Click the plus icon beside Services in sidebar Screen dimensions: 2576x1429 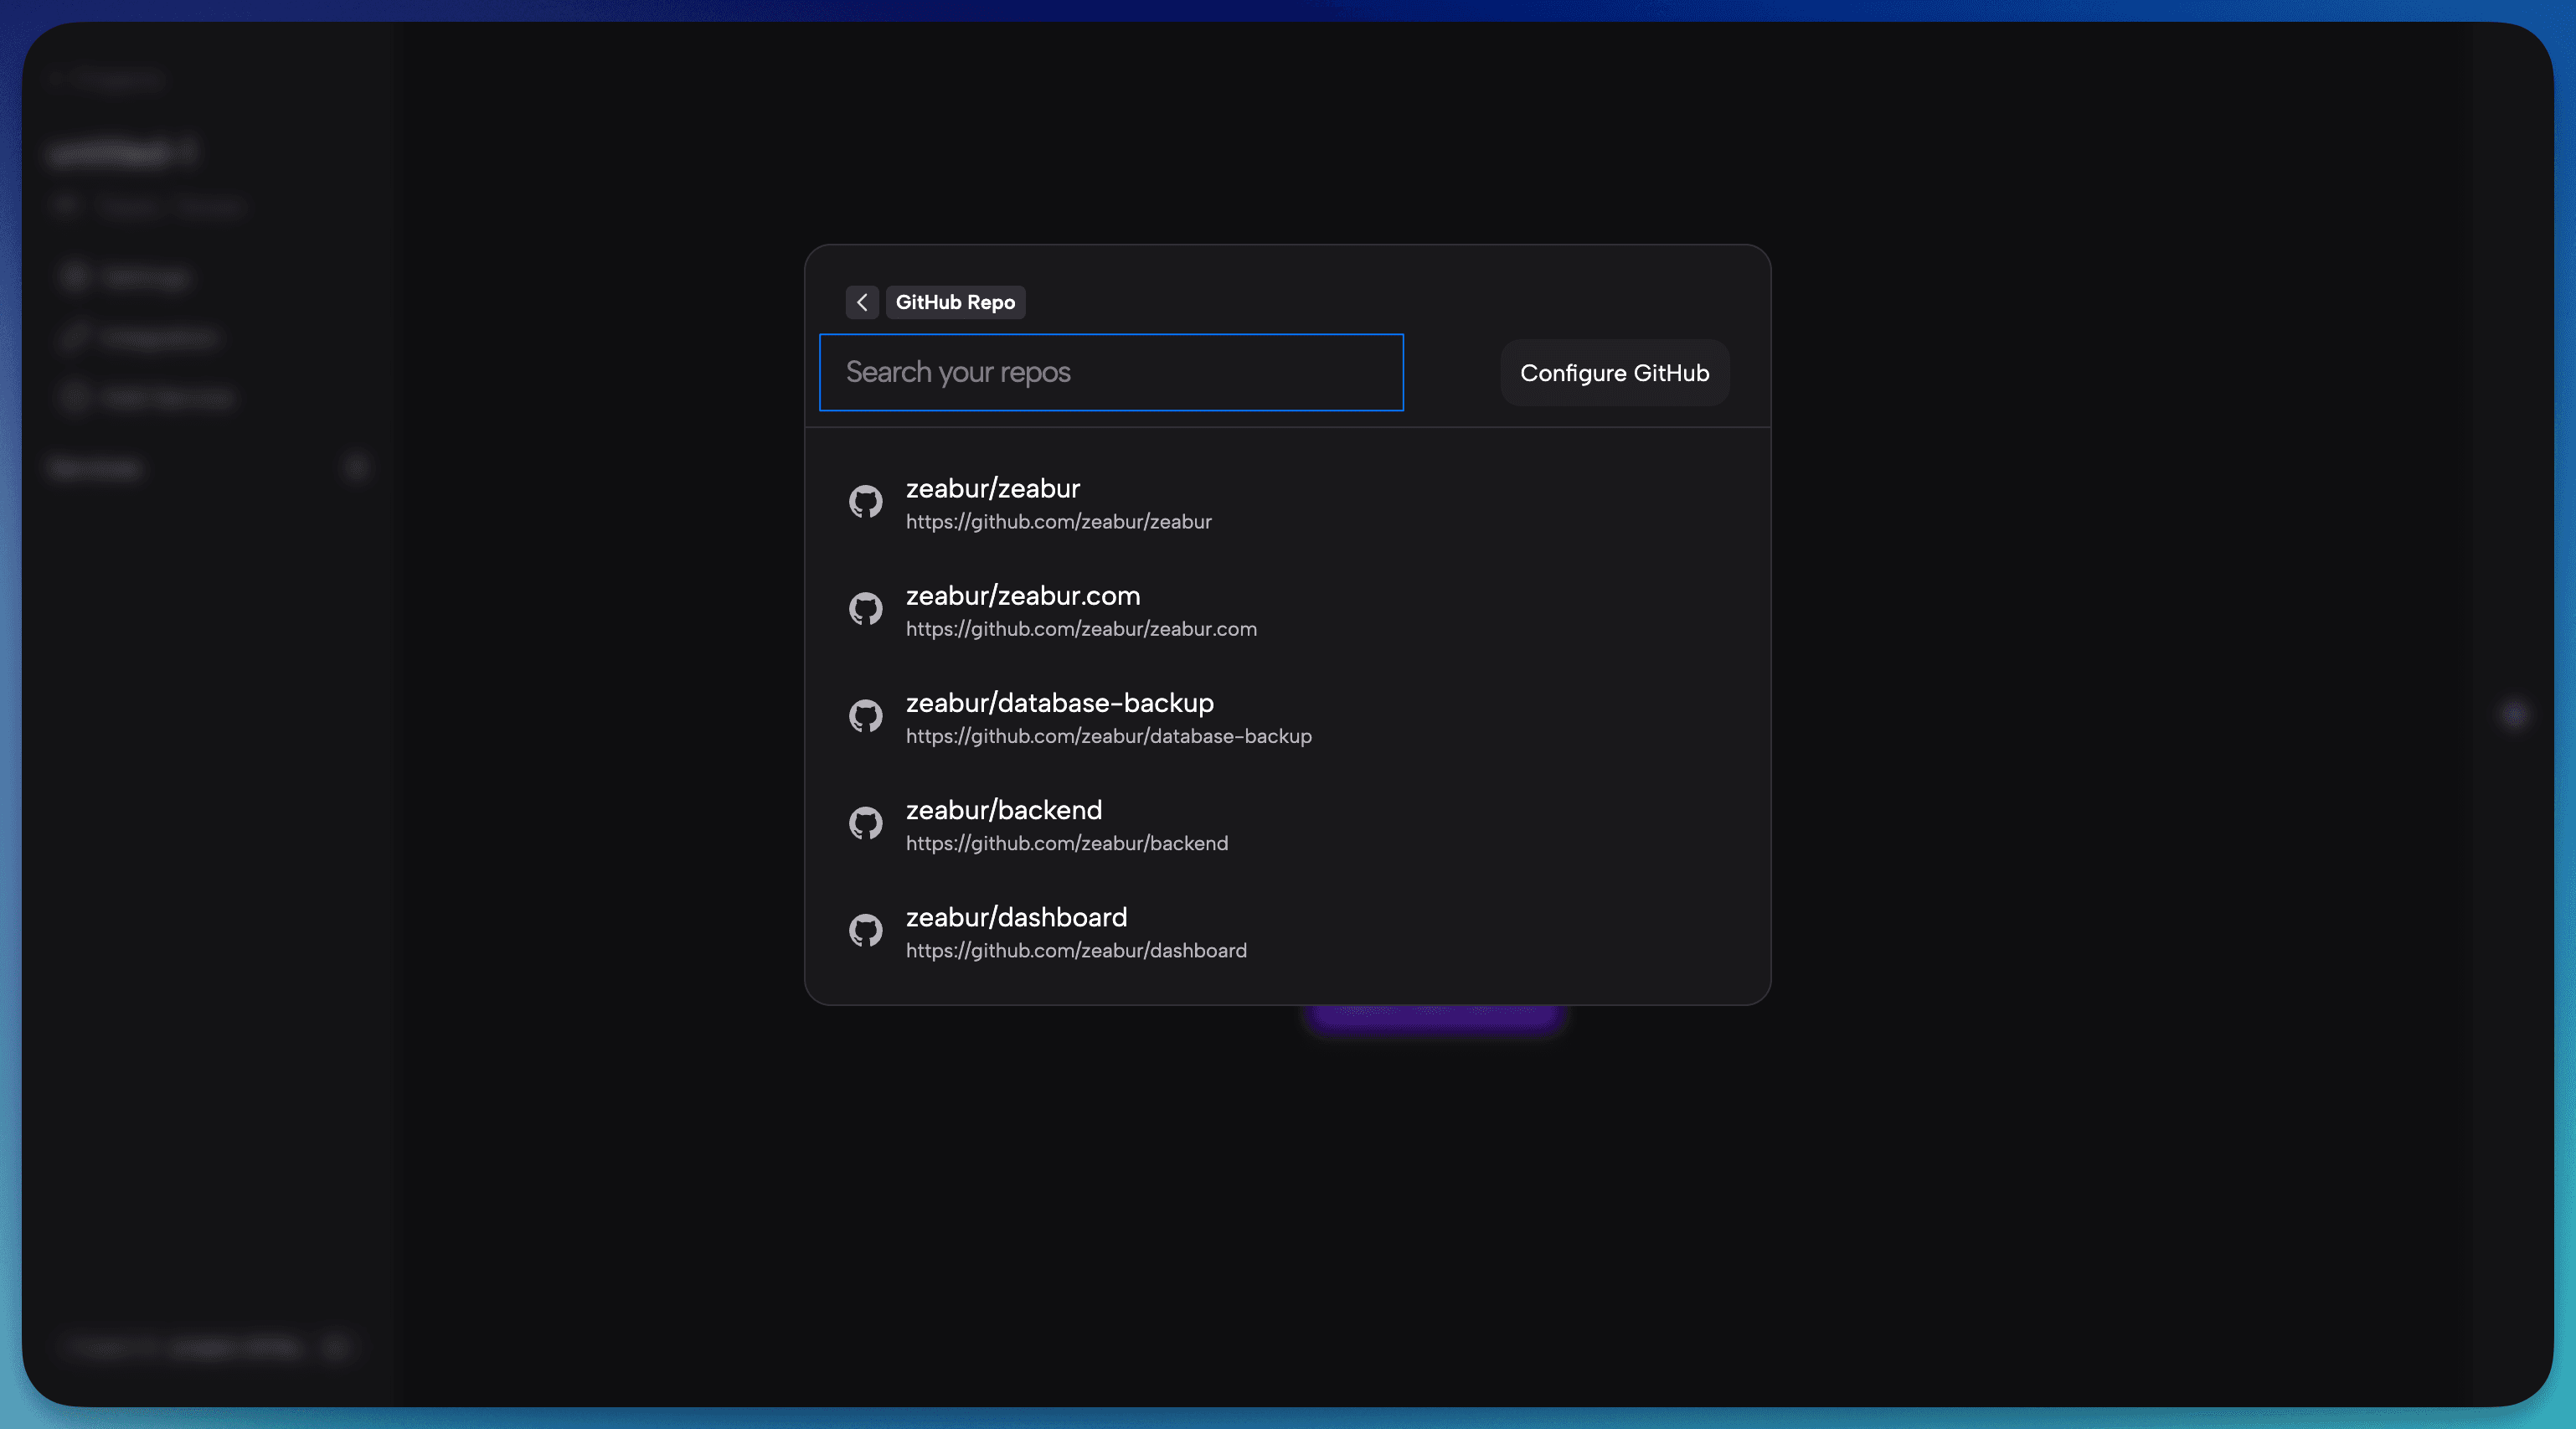point(357,467)
